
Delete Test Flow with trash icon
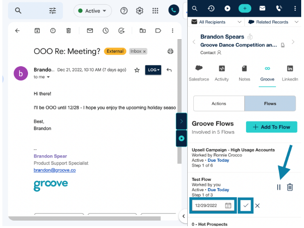(290, 187)
